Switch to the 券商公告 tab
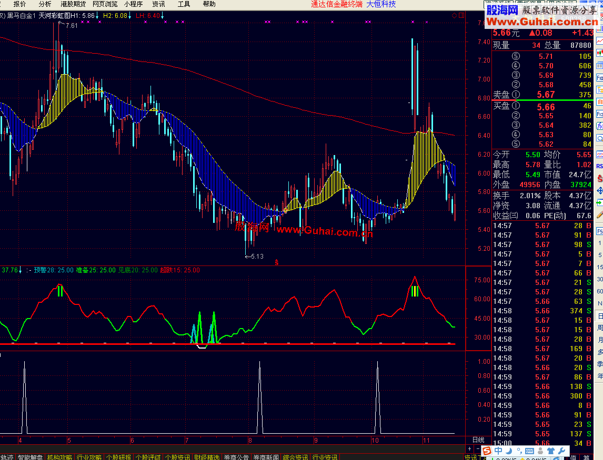 click(x=236, y=457)
